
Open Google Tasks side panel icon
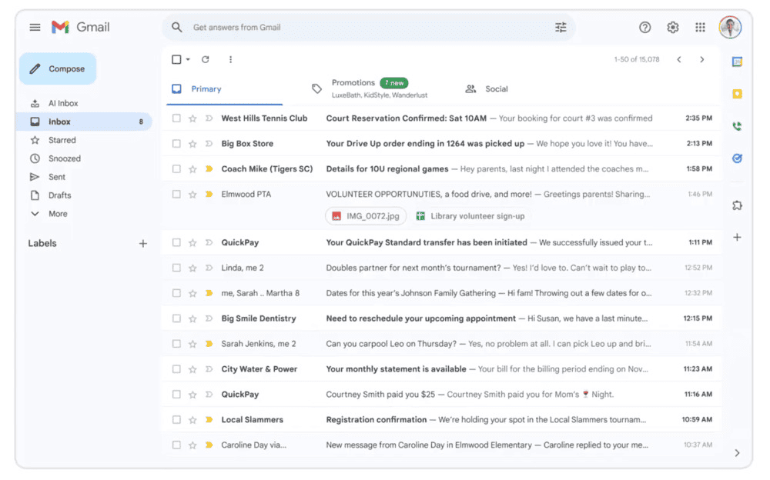click(737, 158)
